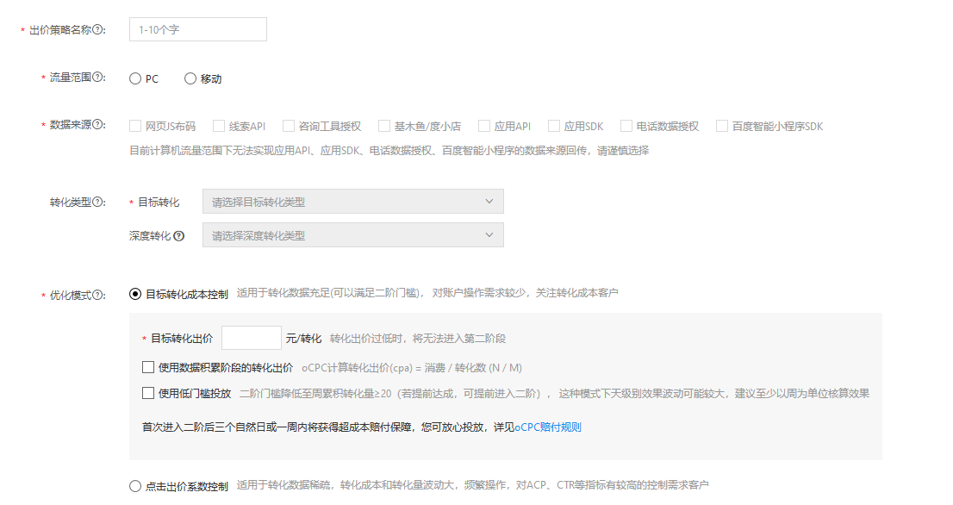This screenshot has width=953, height=505.
Task: Expand the 请选择深度转化类型 dropdown
Action: pos(352,235)
